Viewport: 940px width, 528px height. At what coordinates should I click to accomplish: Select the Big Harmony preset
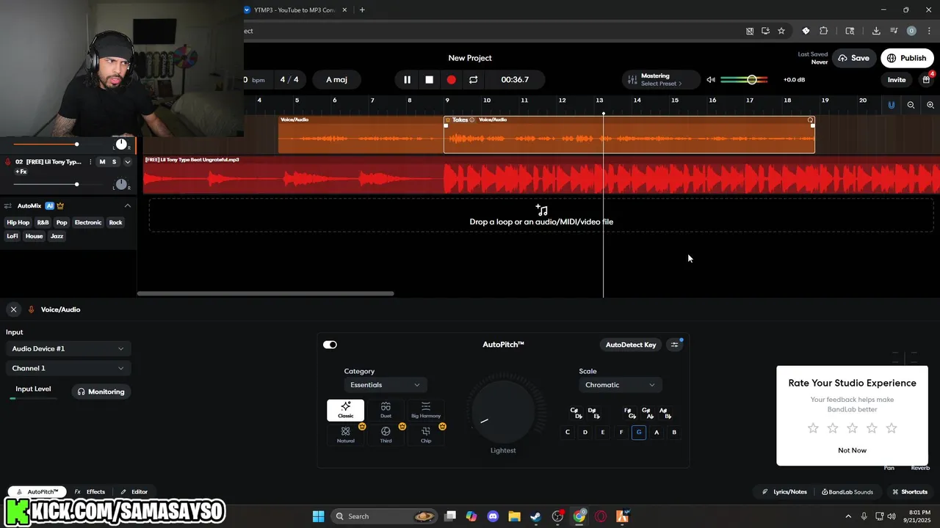pyautogui.click(x=426, y=410)
